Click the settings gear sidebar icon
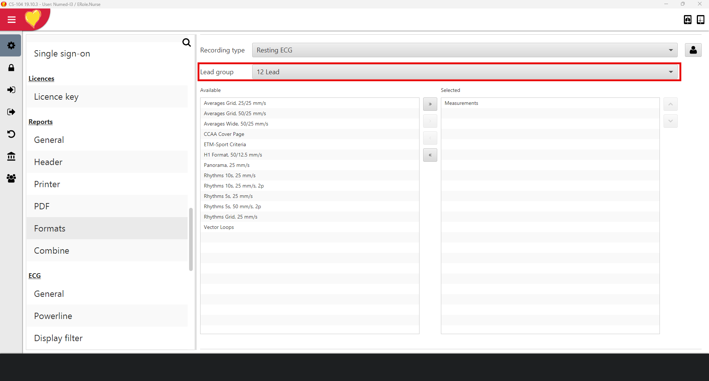The height and width of the screenshot is (381, 709). [x=11, y=45]
